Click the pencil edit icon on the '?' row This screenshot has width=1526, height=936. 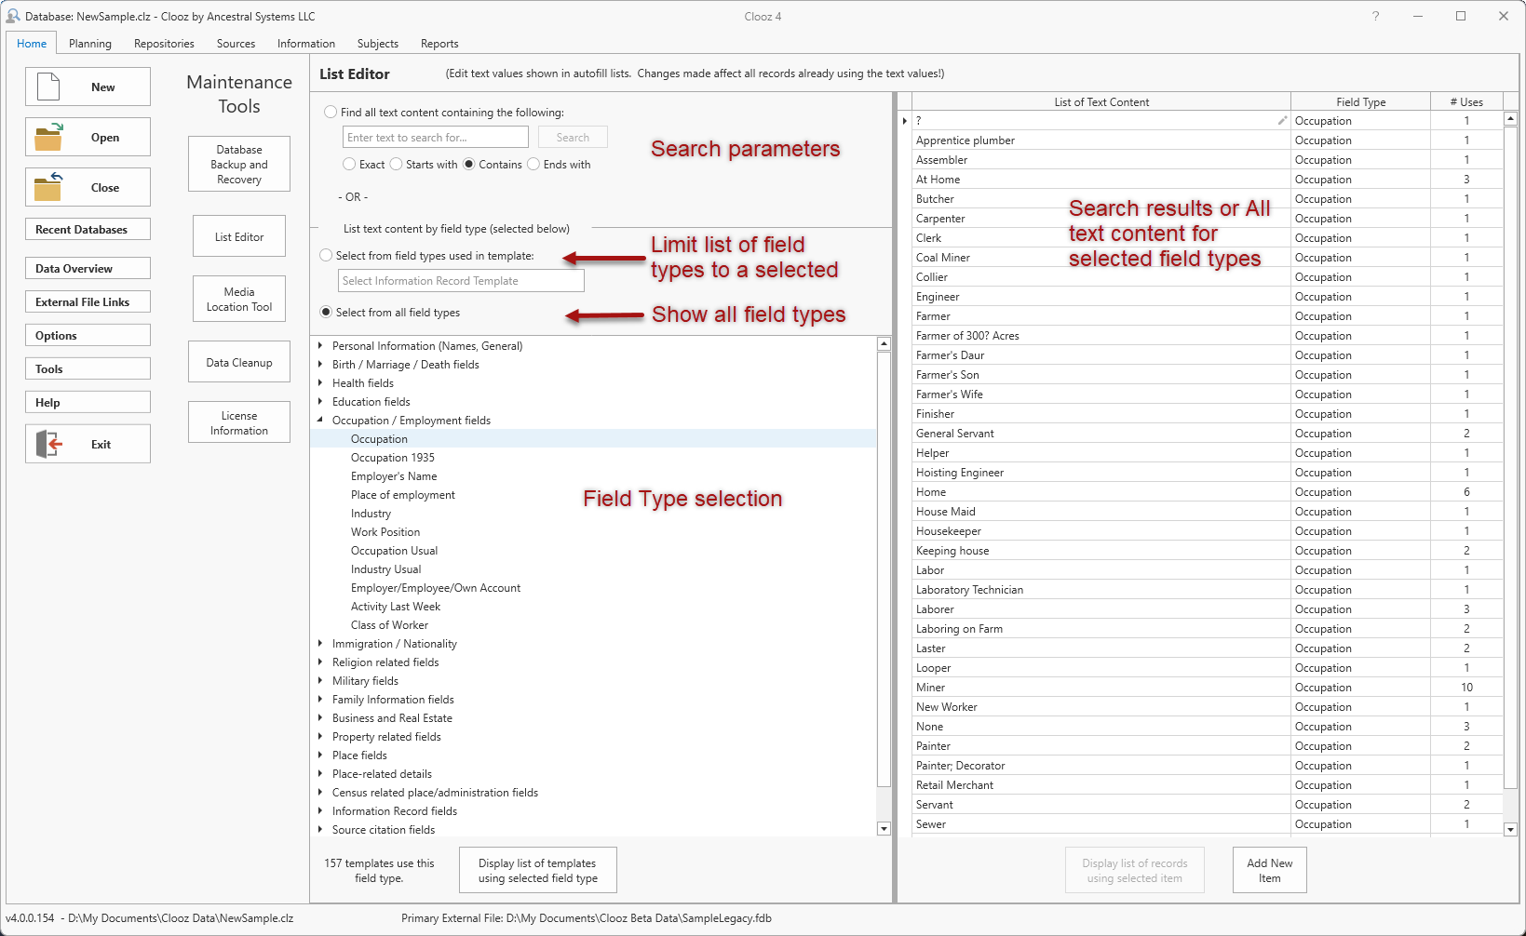1282,120
